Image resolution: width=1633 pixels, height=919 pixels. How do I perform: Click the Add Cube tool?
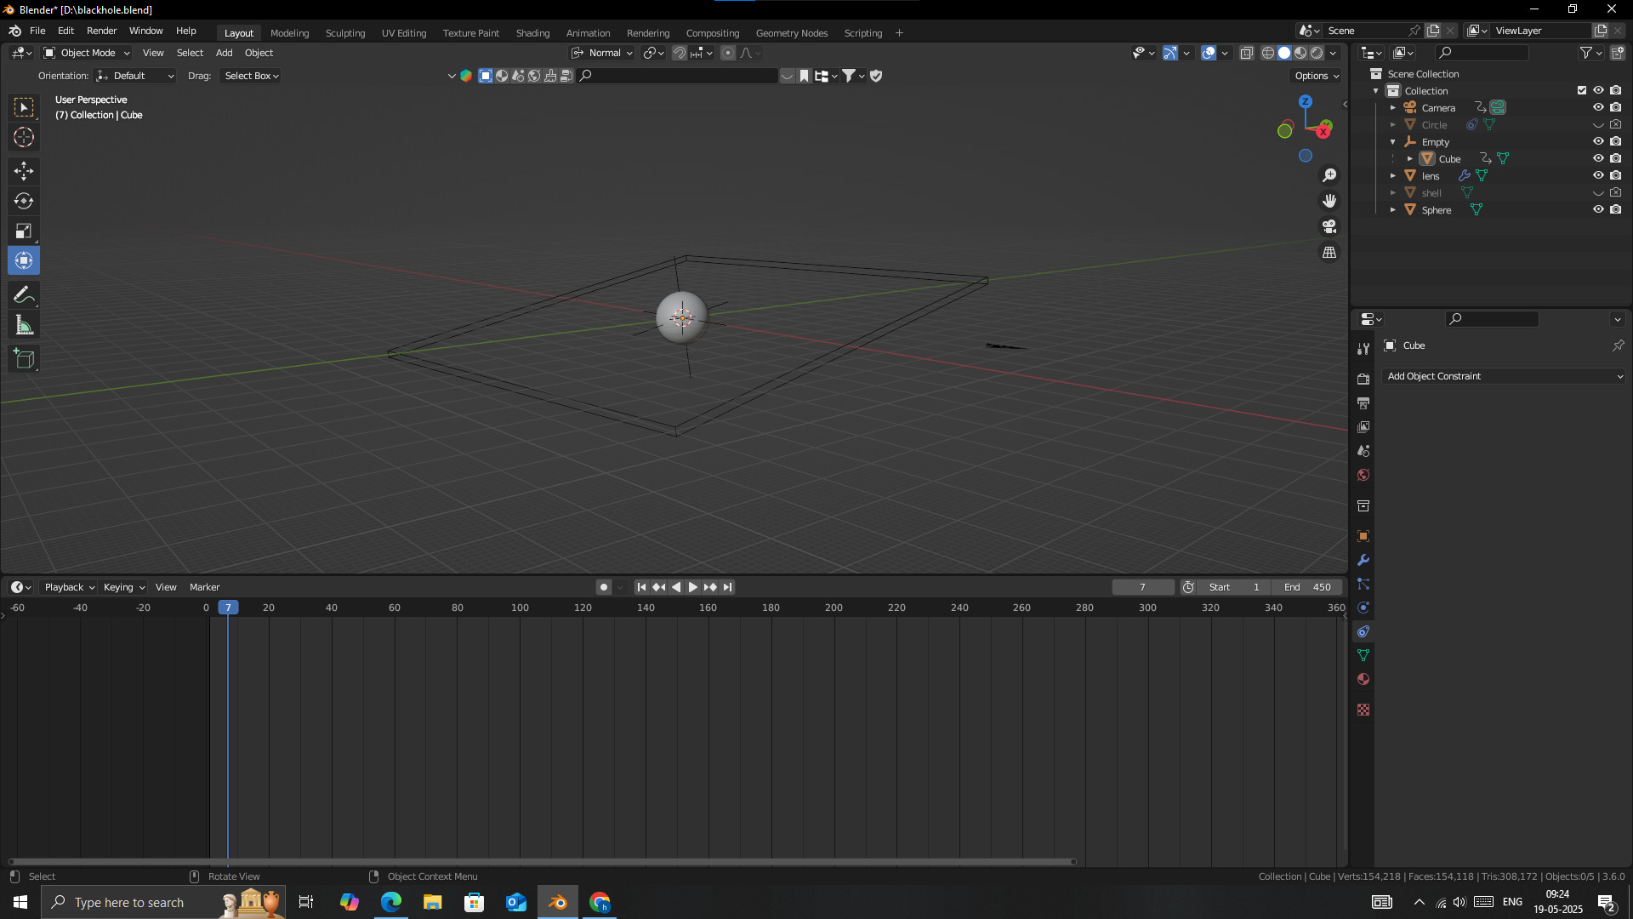[24, 359]
